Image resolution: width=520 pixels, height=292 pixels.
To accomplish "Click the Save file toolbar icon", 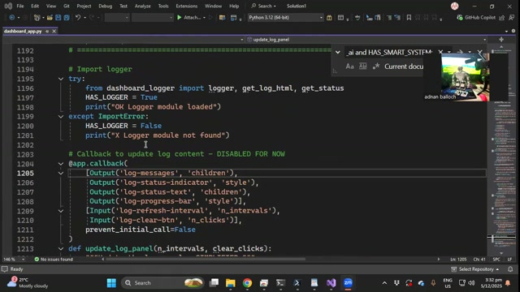I will click(x=58, y=17).
